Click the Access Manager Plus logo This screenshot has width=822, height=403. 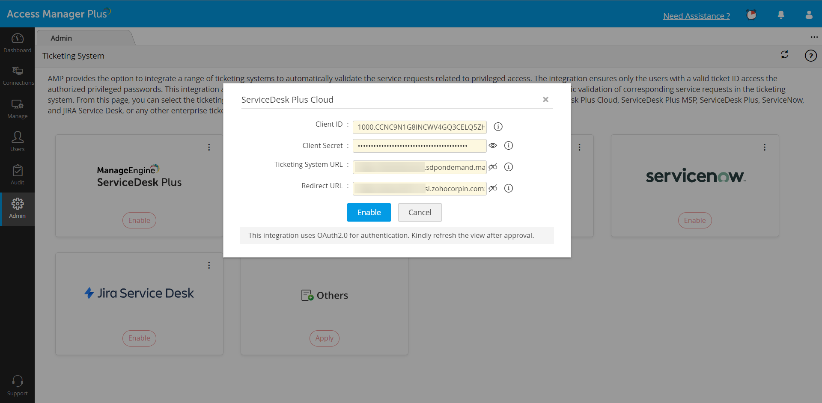(x=59, y=13)
